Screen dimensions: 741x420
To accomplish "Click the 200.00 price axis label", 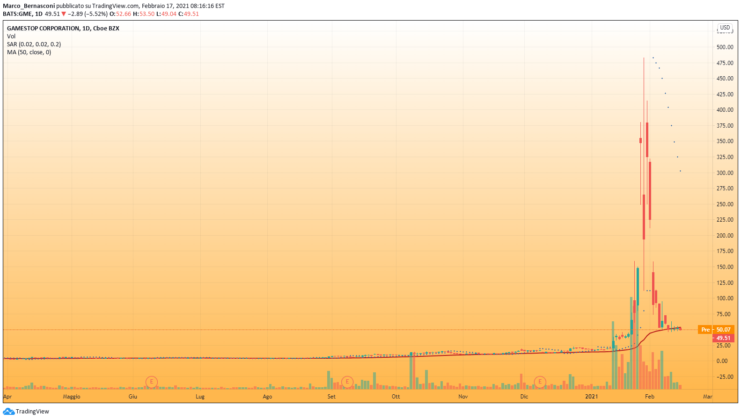I will [725, 236].
